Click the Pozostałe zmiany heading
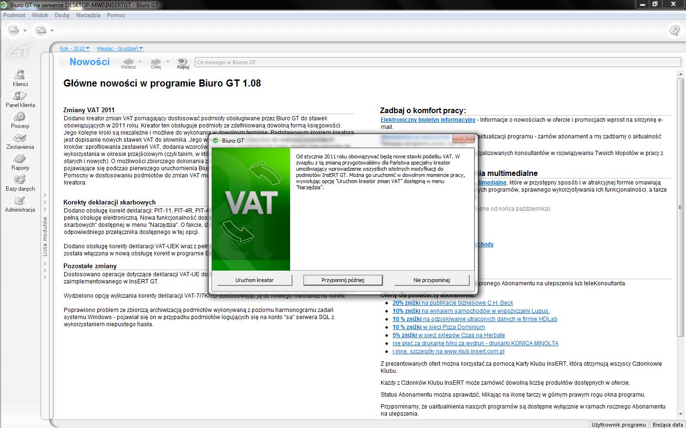Screen dimensions: 686x428 (90, 266)
